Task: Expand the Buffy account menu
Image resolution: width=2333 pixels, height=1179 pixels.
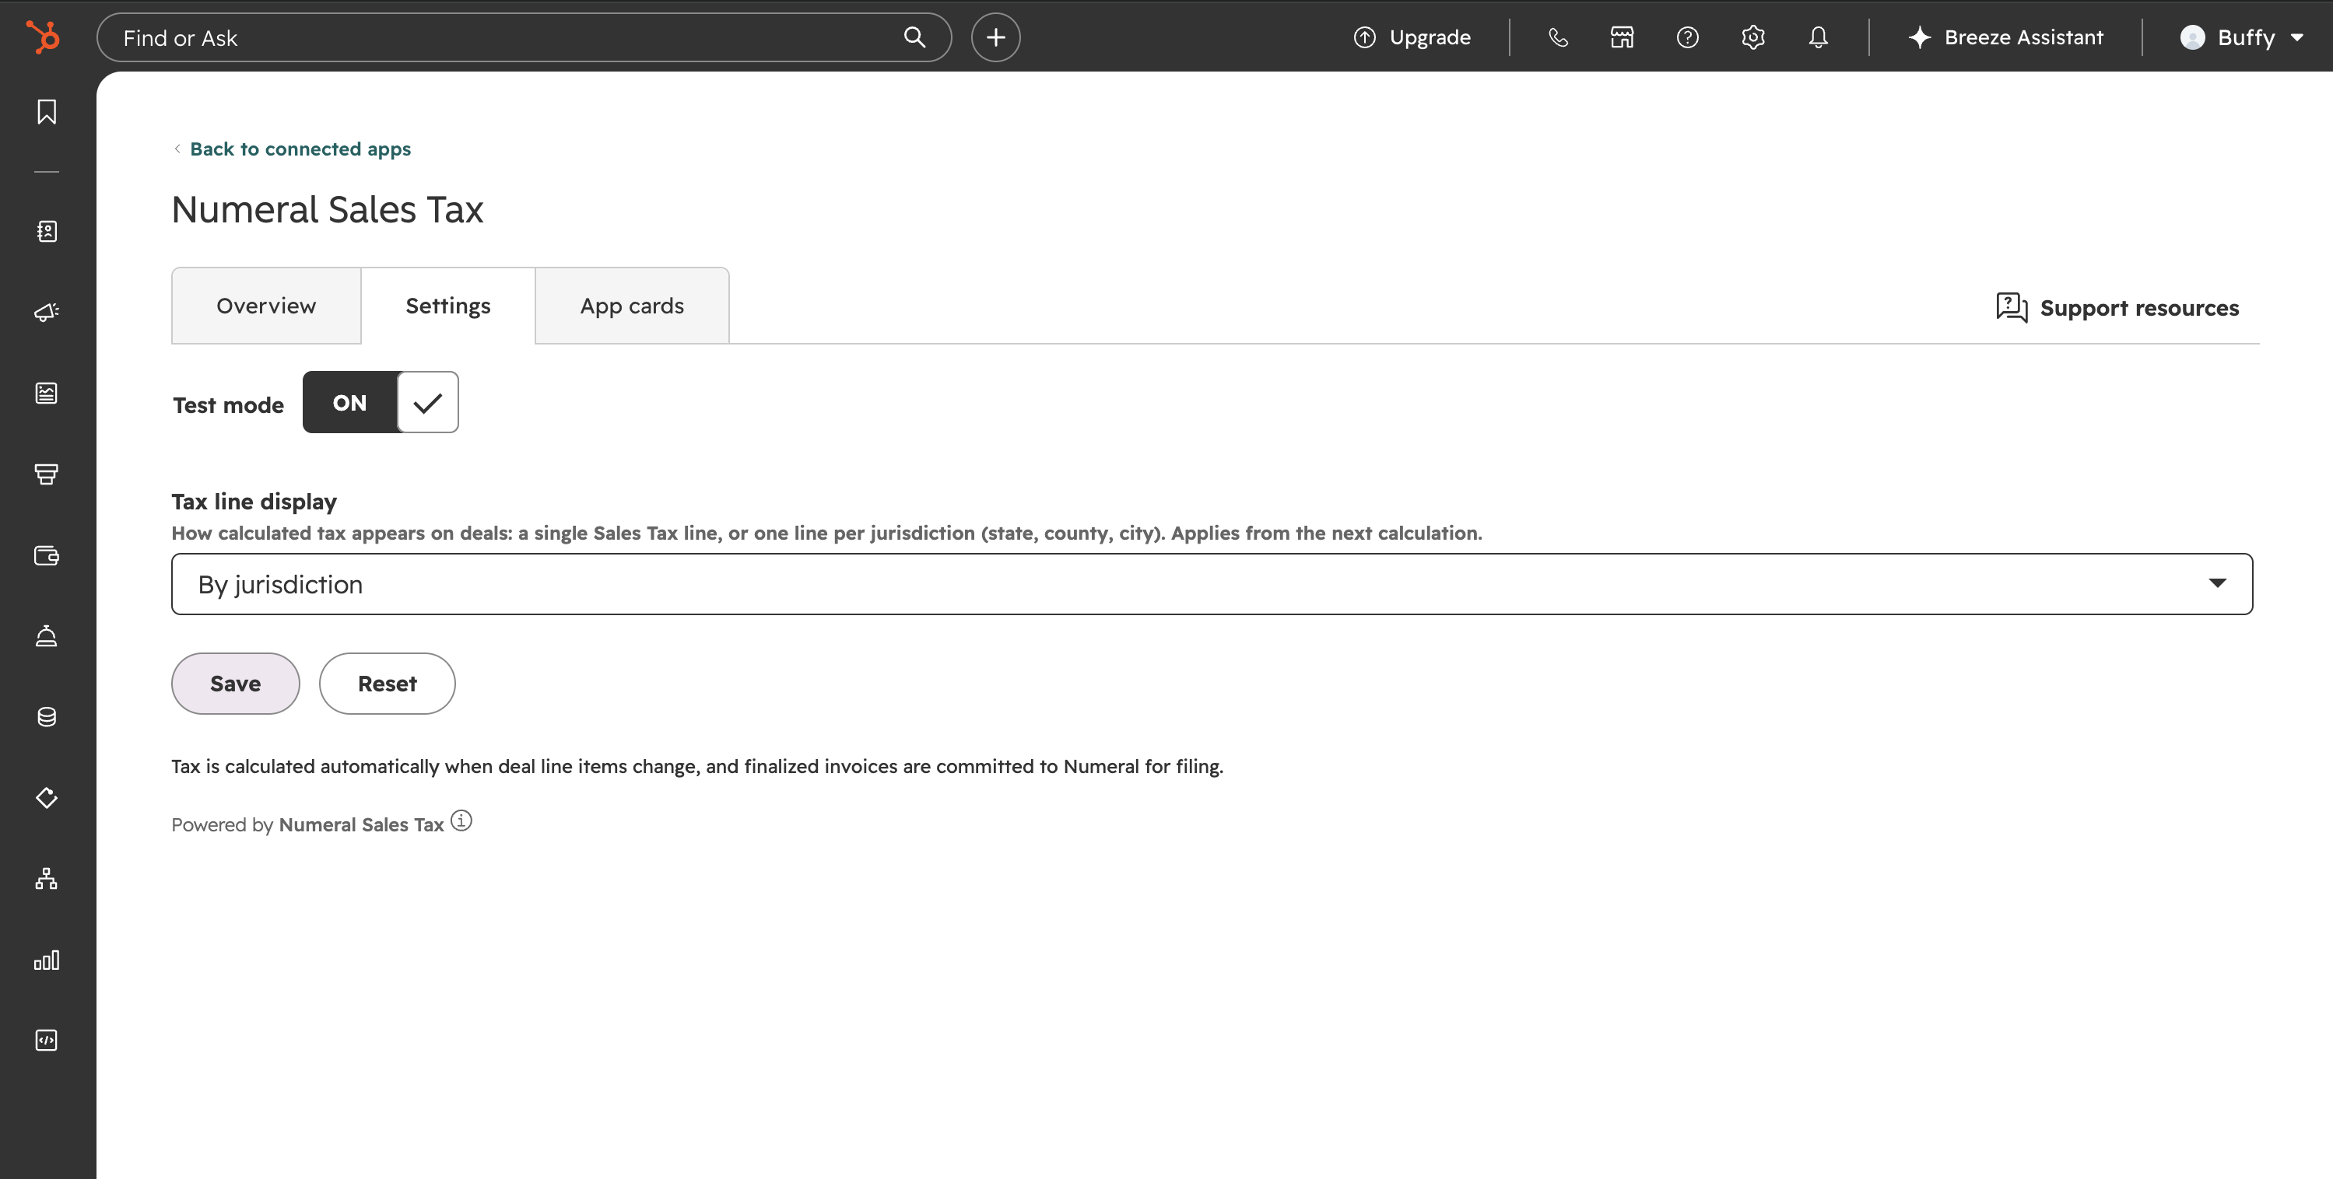Action: pyautogui.click(x=2241, y=37)
